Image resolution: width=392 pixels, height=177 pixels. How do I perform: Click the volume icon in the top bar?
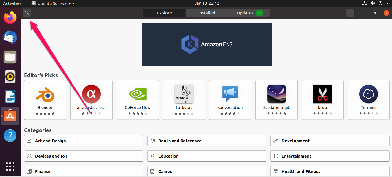click(x=373, y=3)
